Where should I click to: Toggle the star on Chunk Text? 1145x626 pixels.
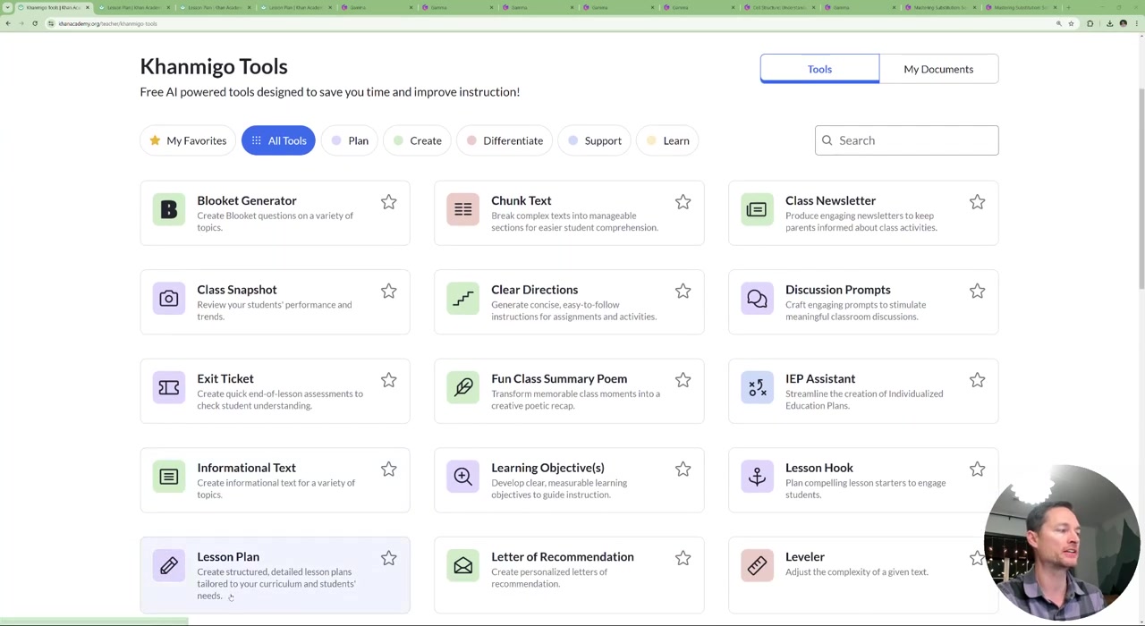pos(683,202)
